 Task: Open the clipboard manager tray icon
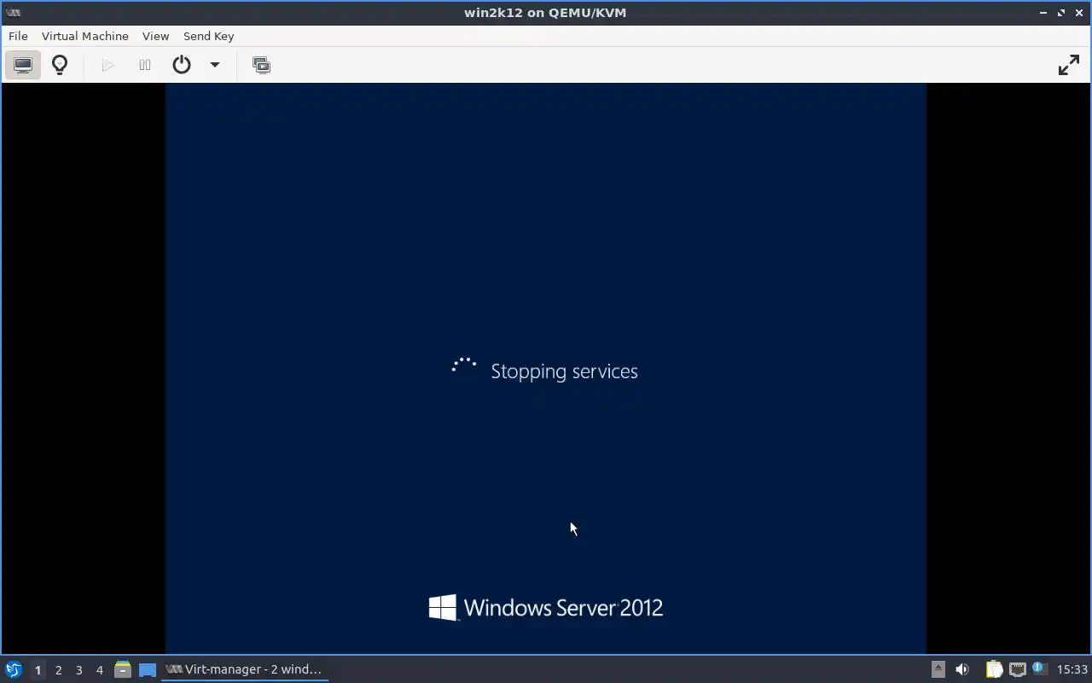pyautogui.click(x=994, y=669)
